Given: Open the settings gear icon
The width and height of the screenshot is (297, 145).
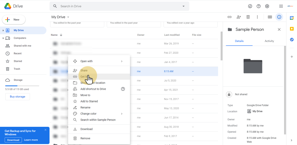Looking at the screenshot, I should (267, 6).
